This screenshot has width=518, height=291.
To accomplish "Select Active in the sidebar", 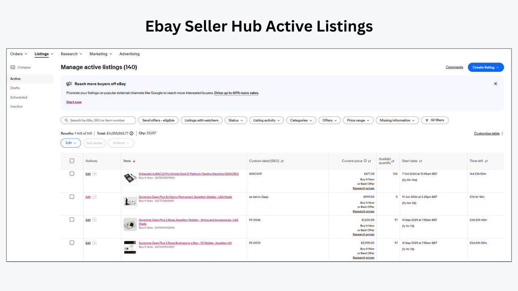I will point(31,79).
